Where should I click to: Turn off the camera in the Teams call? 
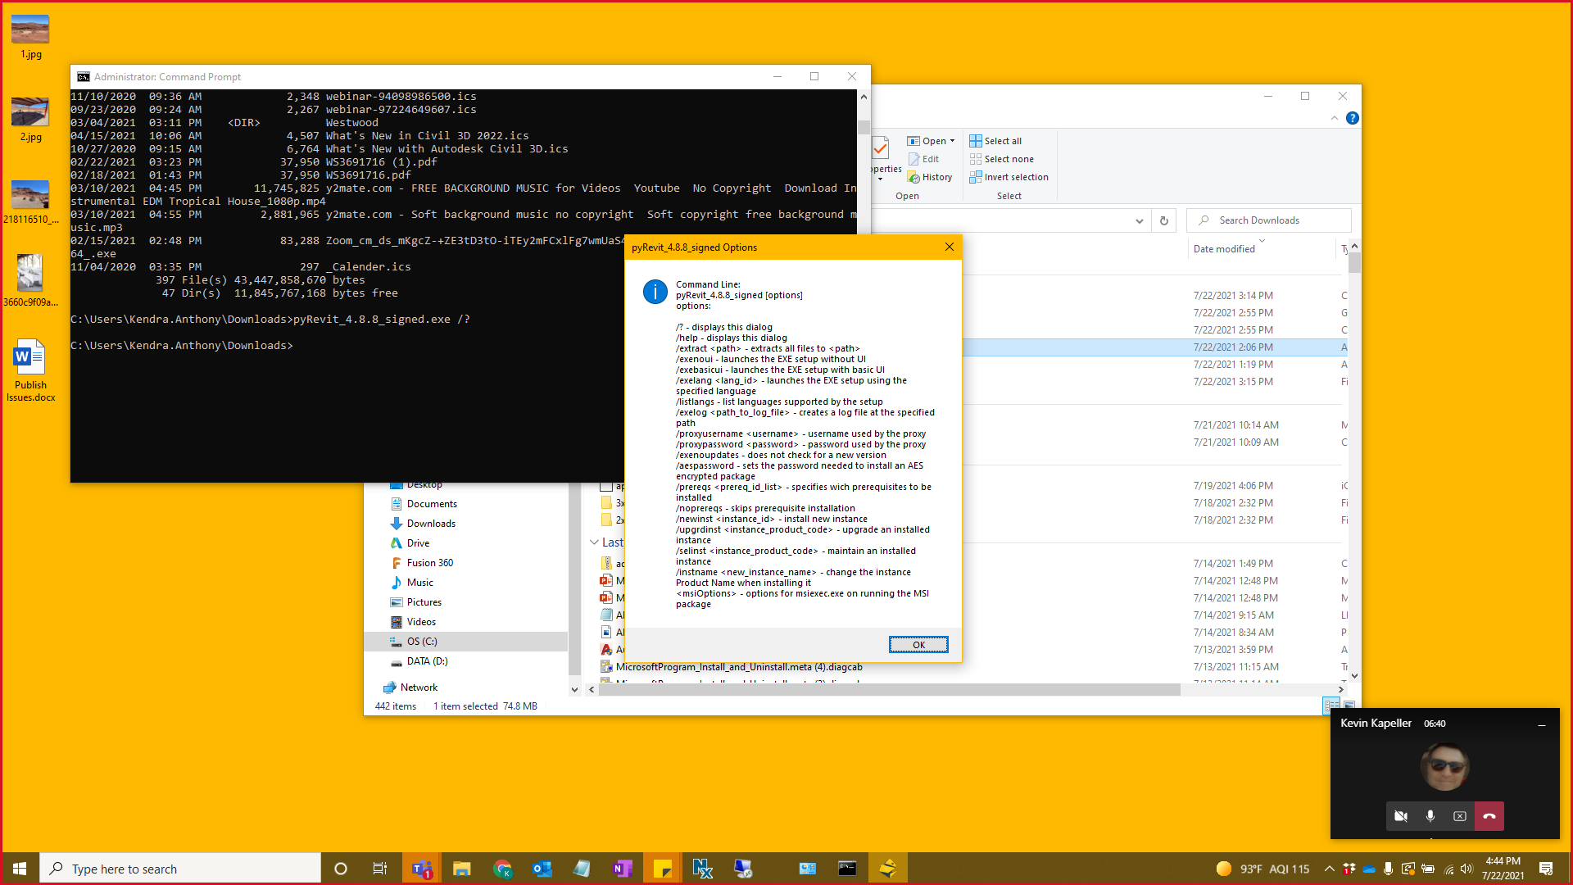(x=1400, y=816)
